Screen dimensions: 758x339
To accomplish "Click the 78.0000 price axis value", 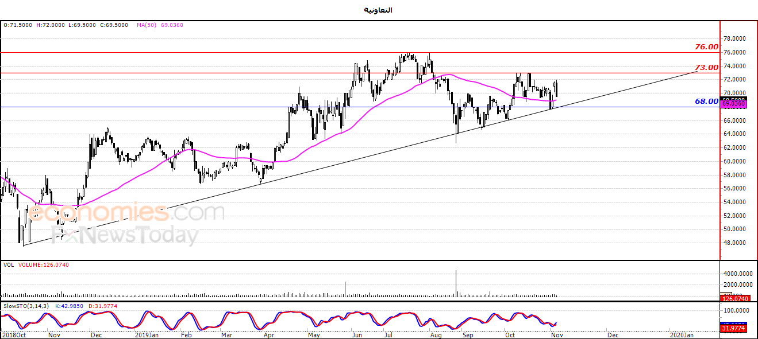I will tap(735, 39).
